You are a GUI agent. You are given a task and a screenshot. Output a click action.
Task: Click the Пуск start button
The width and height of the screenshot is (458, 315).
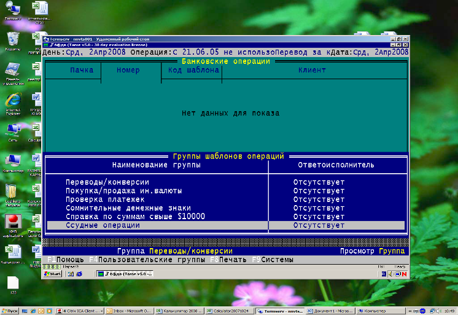point(9,311)
